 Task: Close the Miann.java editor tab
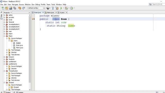(56, 13)
